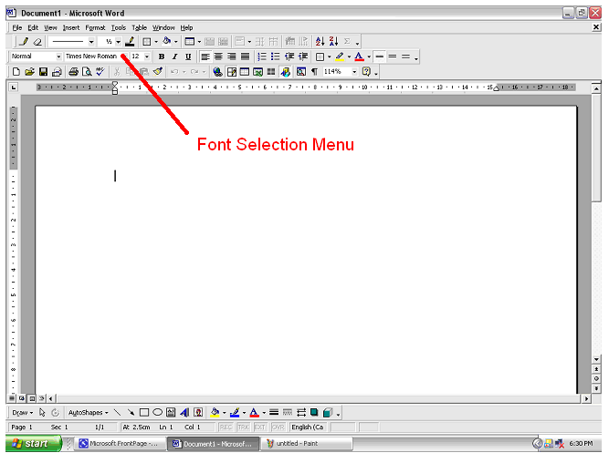Viewport: 609px width, 453px height.
Task: Select the Oval shape tool
Action: [157, 413]
